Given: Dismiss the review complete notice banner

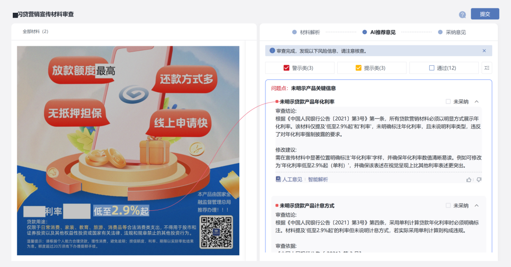Looking at the screenshot, I should (x=484, y=51).
